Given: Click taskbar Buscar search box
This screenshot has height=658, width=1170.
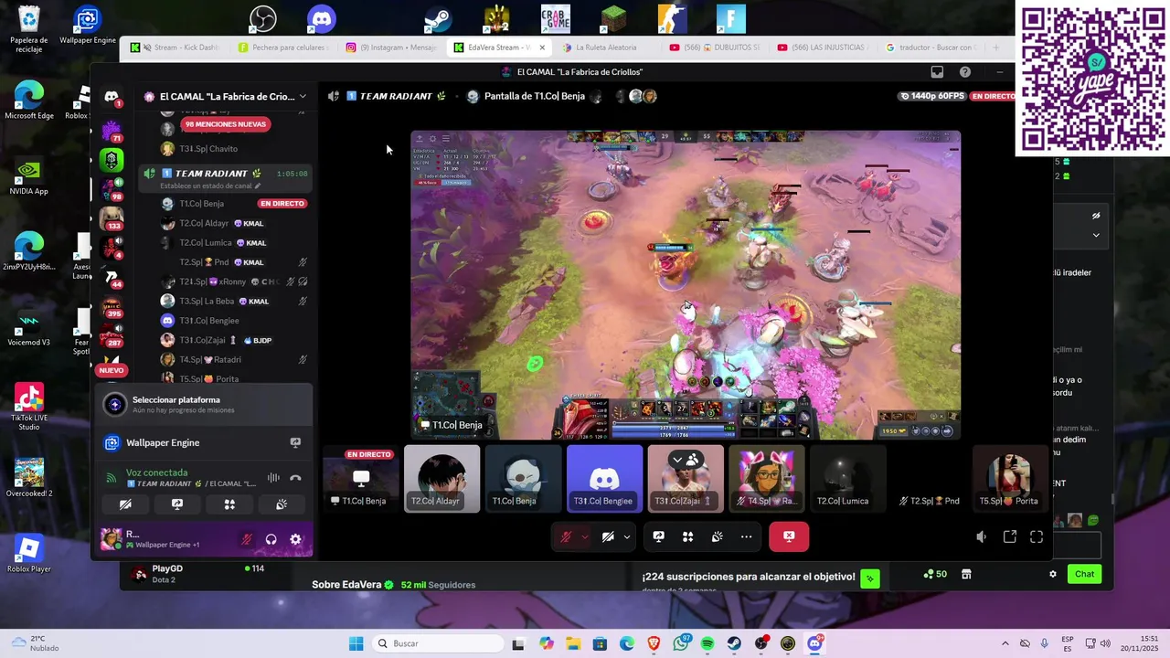Looking at the screenshot, I should pos(438,643).
